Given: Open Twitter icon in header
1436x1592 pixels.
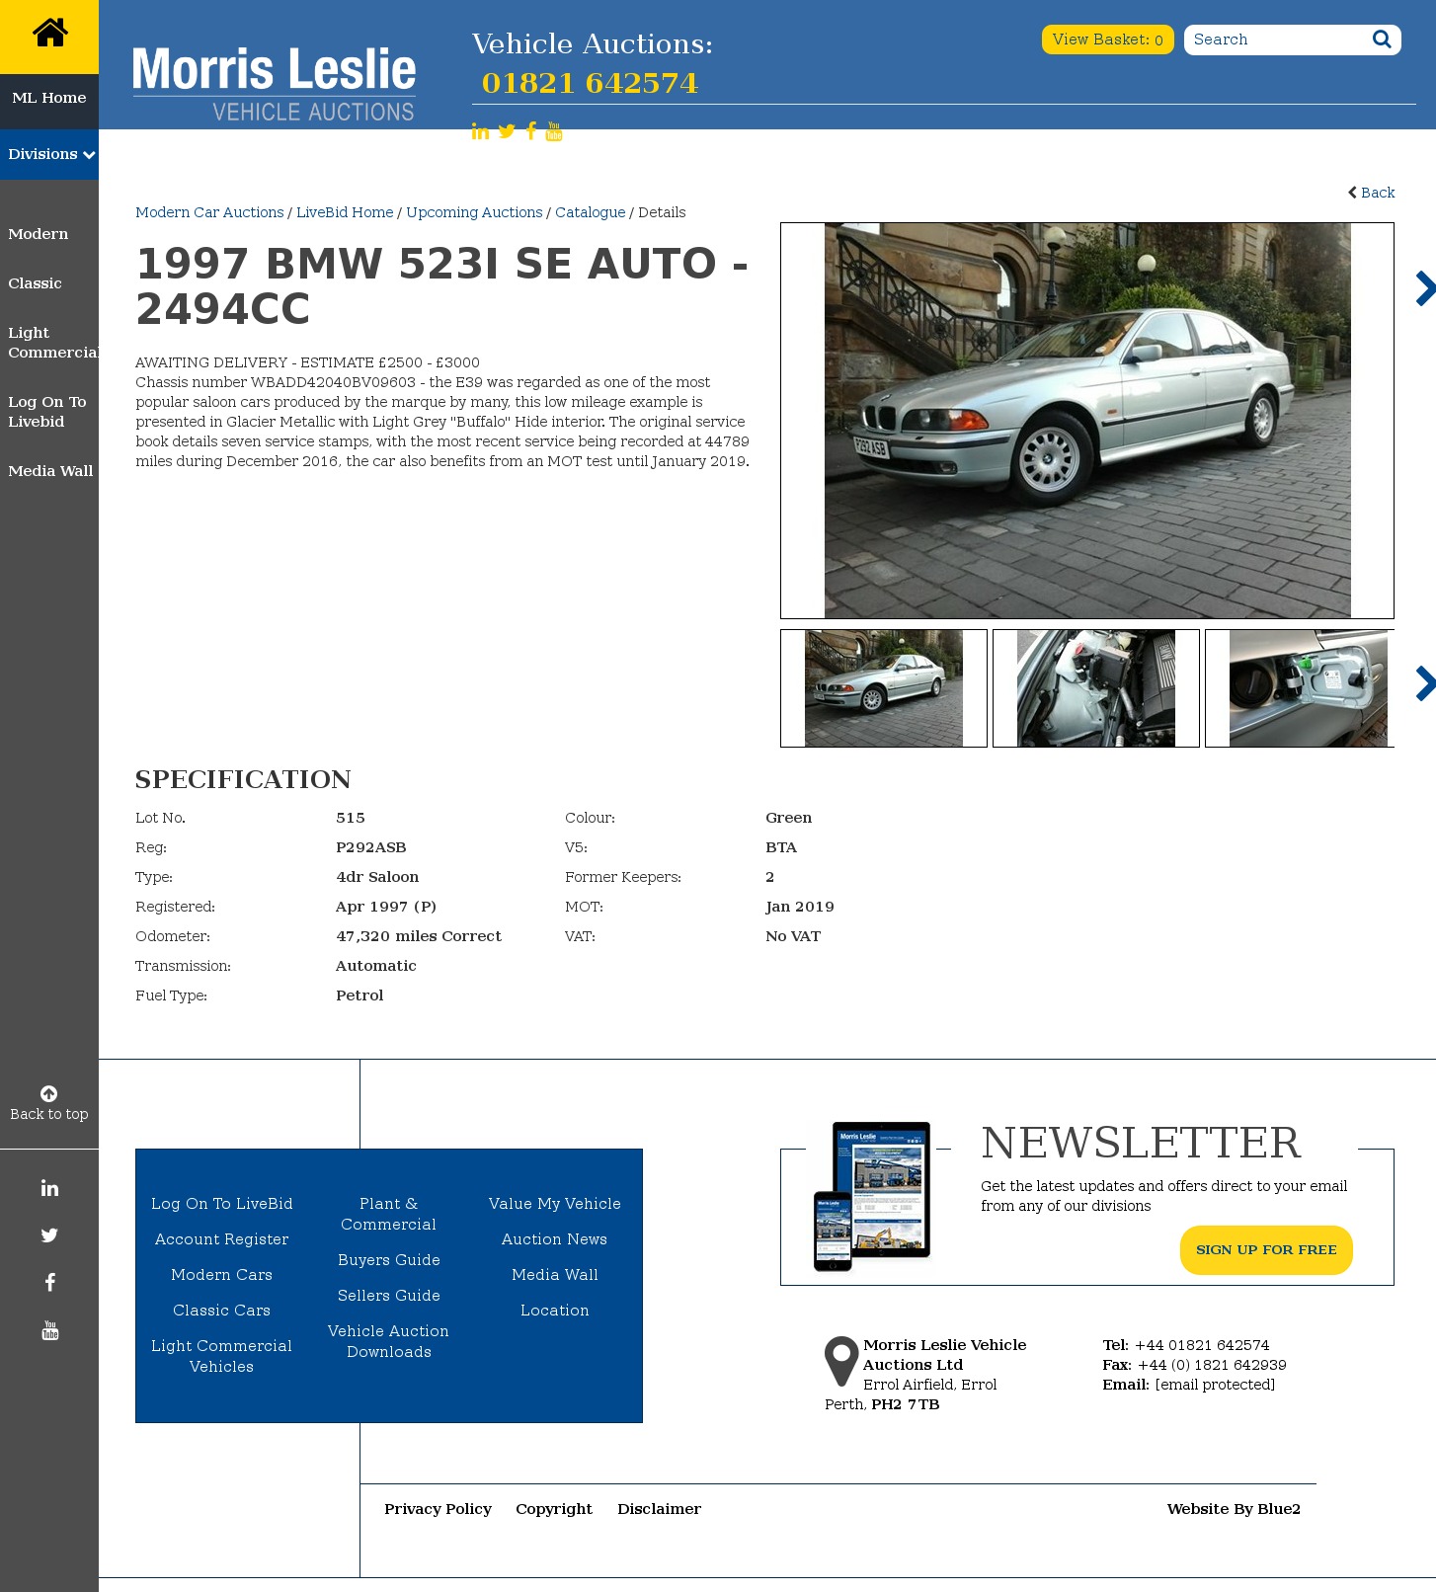Looking at the screenshot, I should point(507,131).
